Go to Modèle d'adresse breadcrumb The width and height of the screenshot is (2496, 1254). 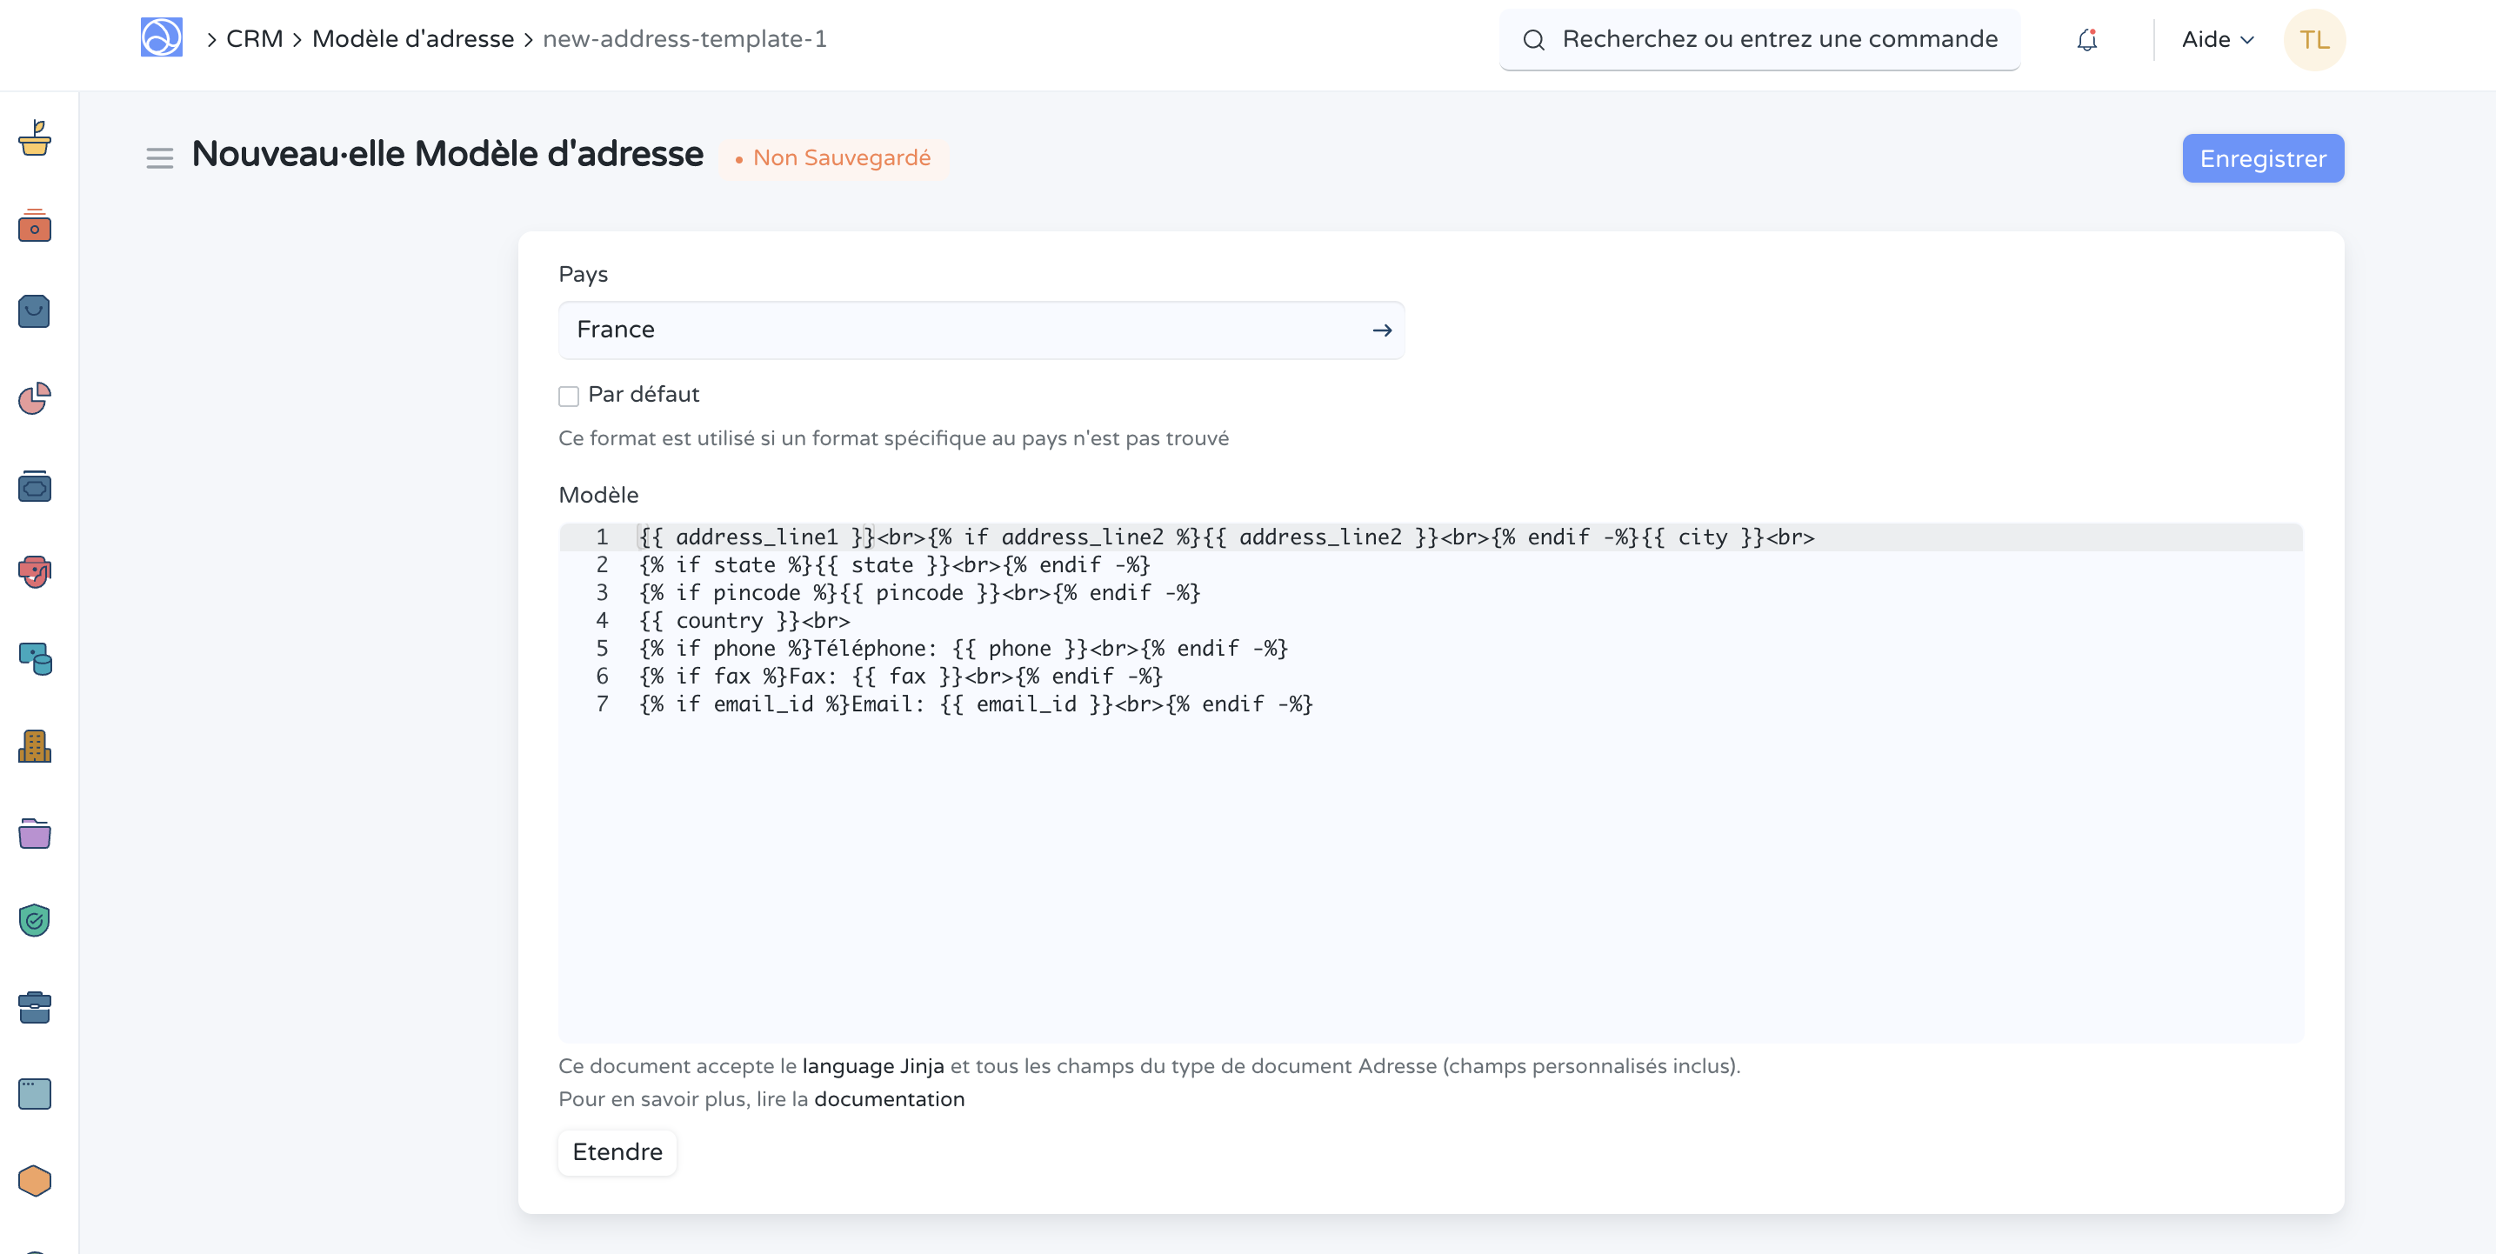[413, 39]
